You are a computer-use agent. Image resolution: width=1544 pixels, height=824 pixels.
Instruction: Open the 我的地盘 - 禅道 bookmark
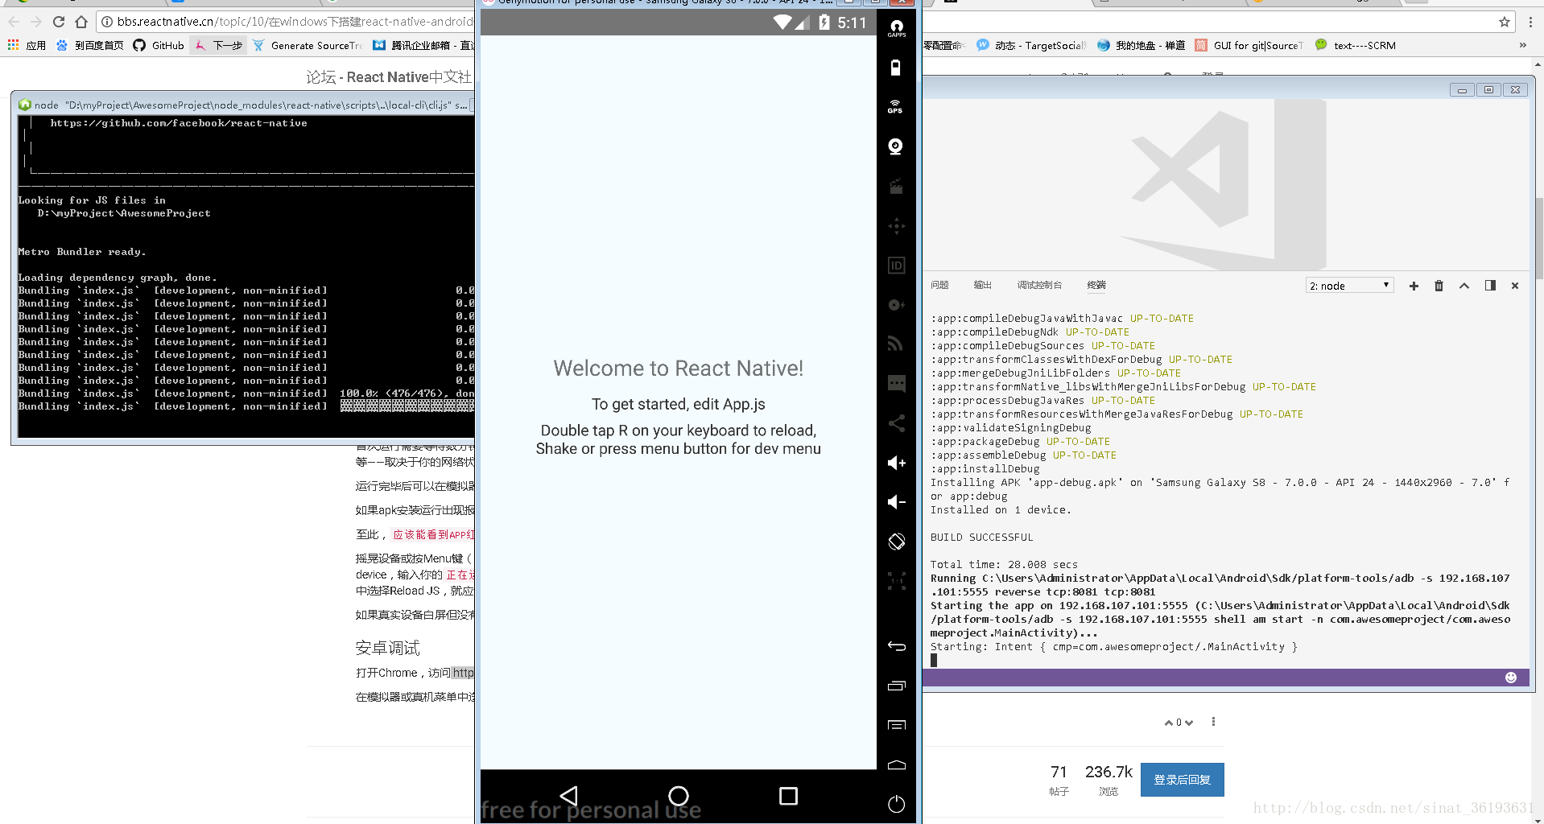1141,45
